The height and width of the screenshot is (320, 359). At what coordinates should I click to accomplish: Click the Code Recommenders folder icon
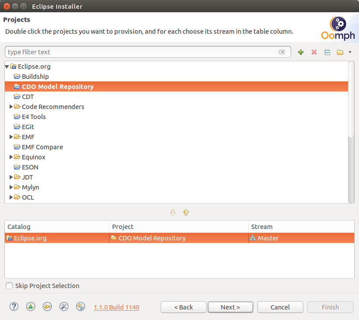coord(17,106)
